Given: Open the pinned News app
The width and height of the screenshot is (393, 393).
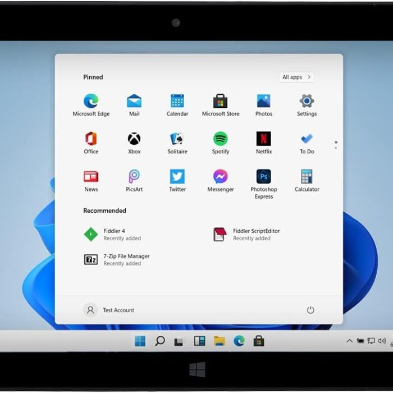Looking at the screenshot, I should [x=91, y=180].
